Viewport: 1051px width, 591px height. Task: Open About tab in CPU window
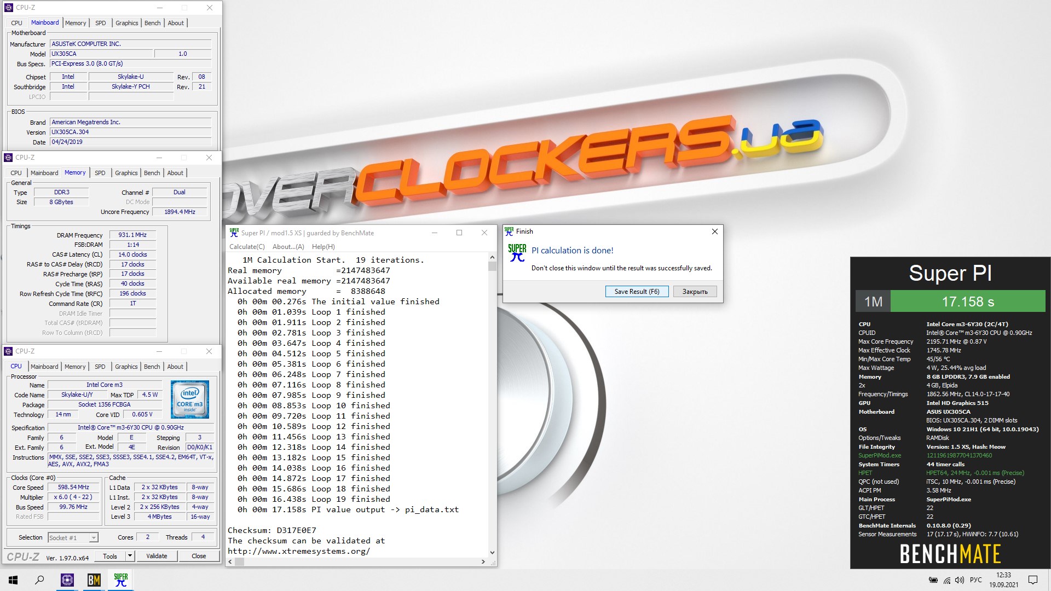pos(175,367)
